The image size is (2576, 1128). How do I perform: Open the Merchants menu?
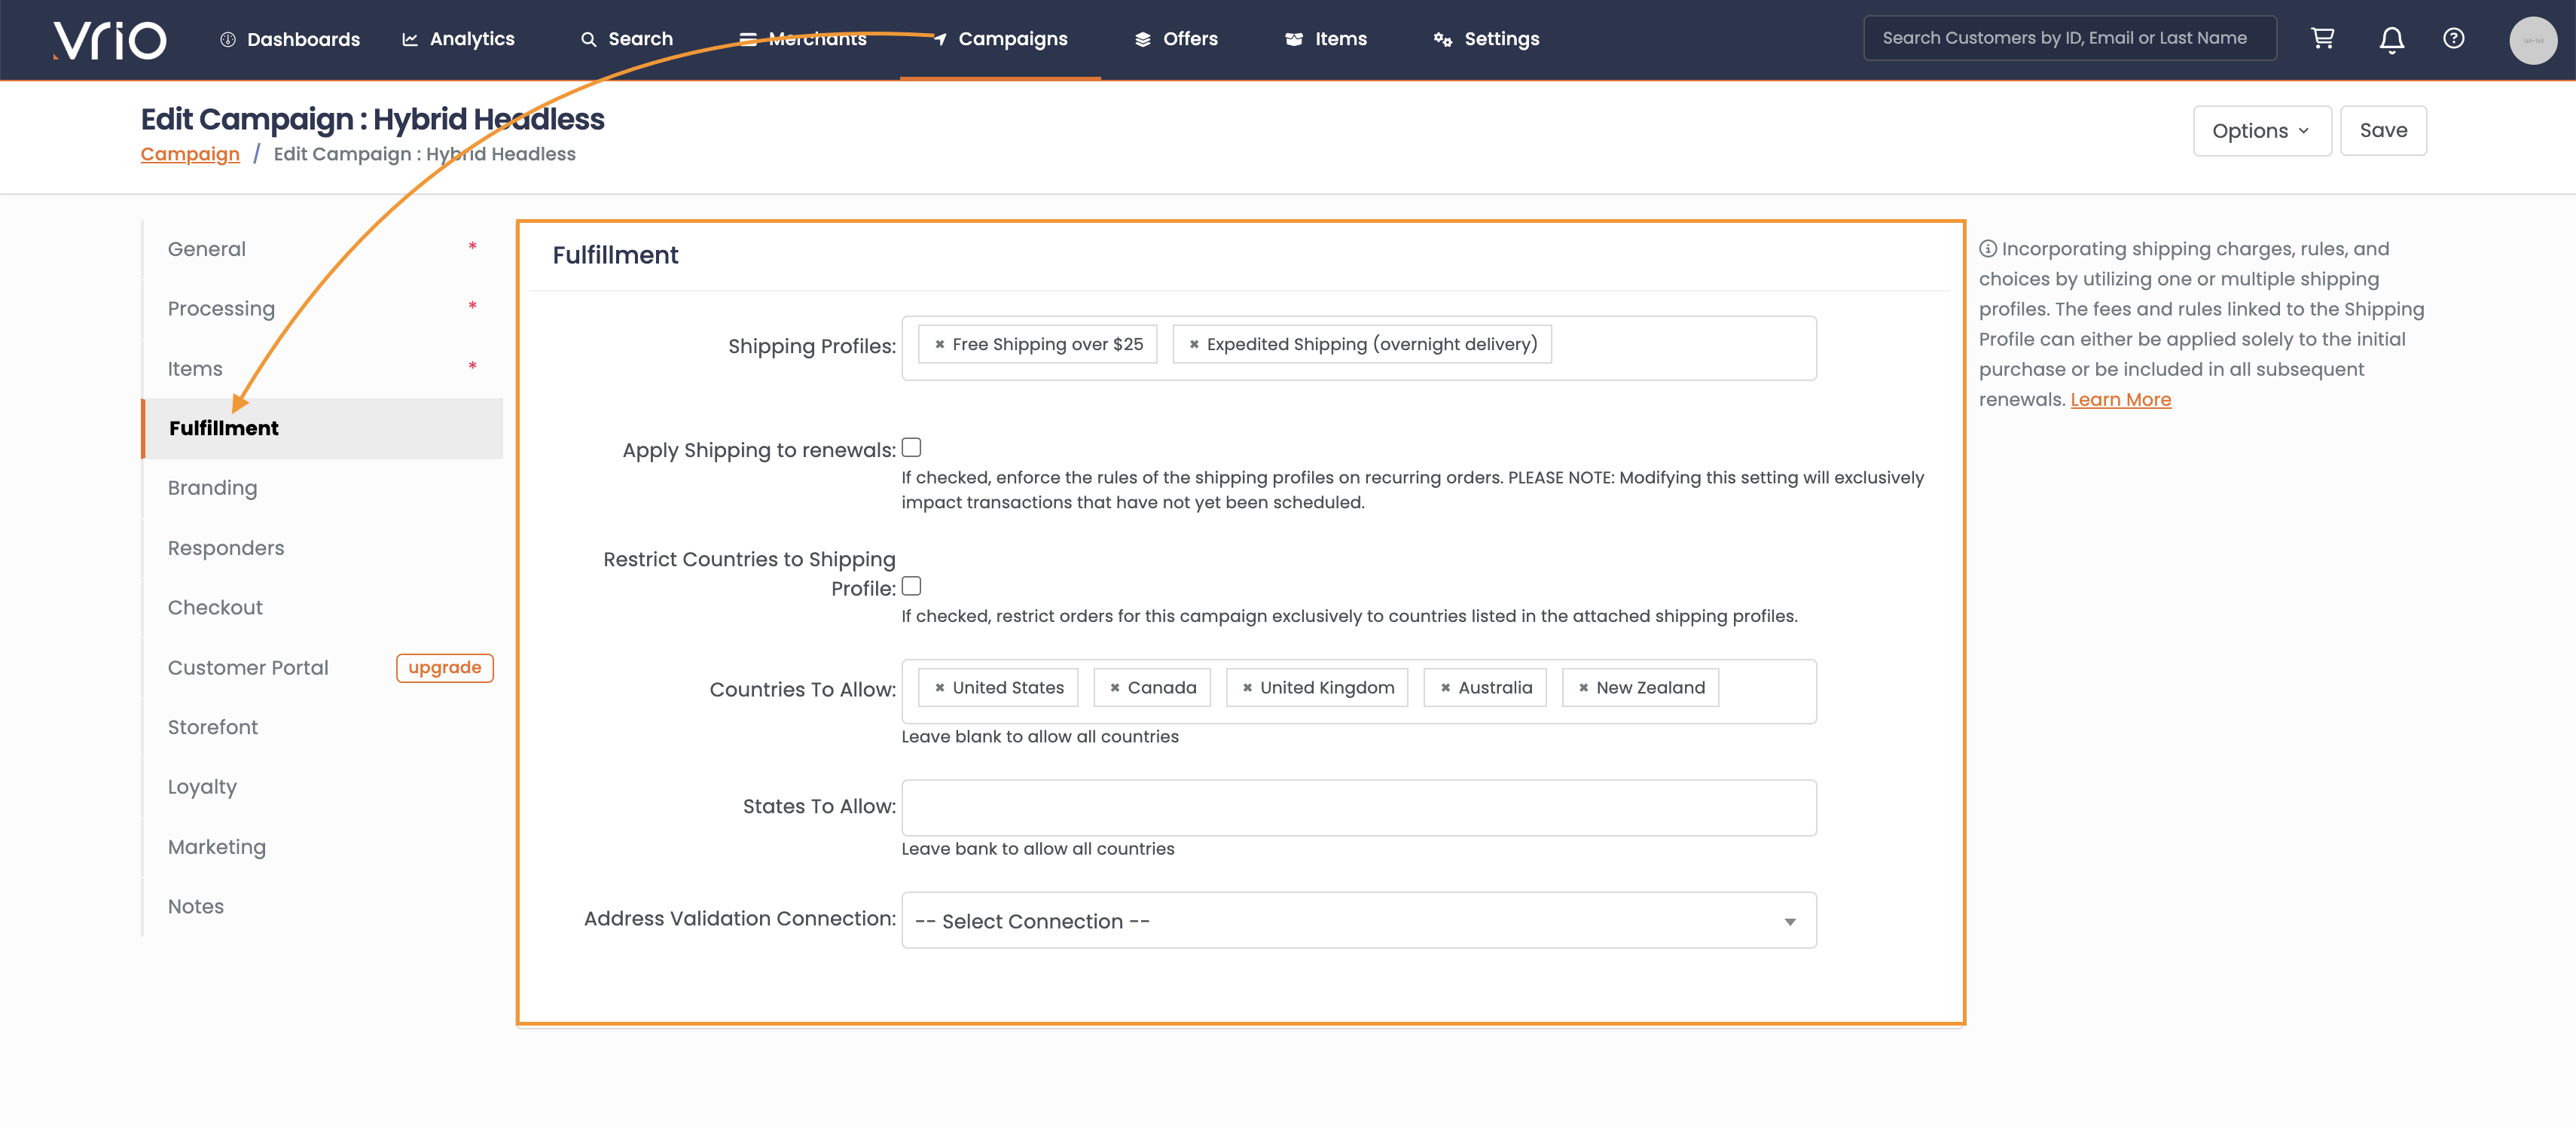point(803,39)
